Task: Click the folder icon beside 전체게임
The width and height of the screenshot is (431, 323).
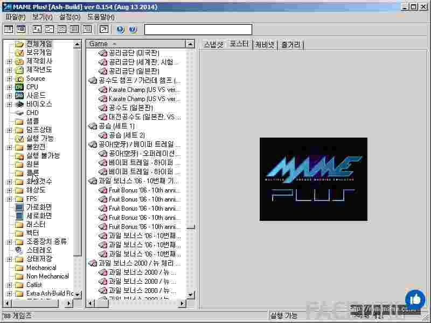Action: pyautogui.click(x=19, y=44)
